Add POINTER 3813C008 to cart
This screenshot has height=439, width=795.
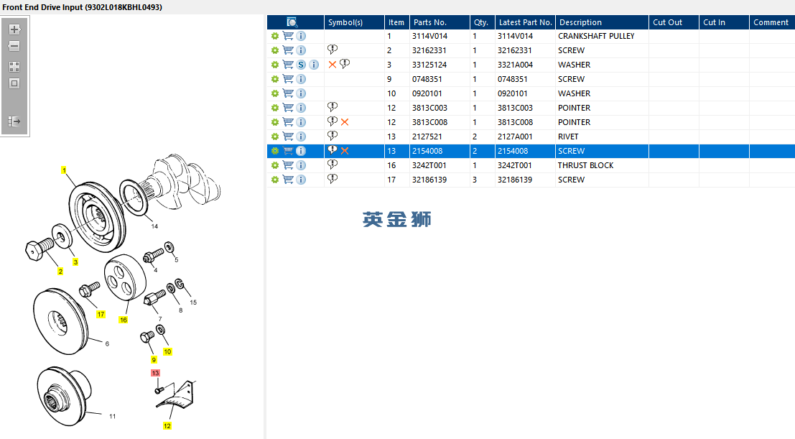(288, 122)
